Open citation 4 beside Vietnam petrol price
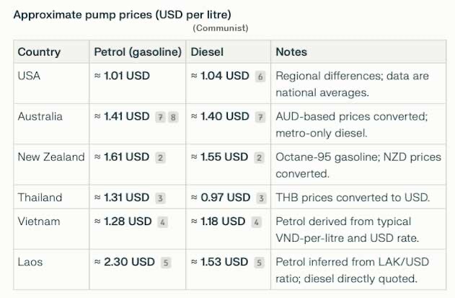The height and width of the screenshot is (298, 455). click(x=162, y=222)
